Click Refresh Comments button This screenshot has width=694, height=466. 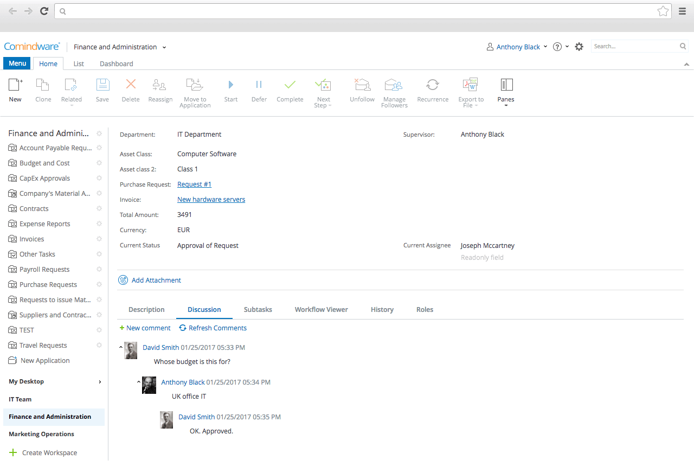pos(213,328)
